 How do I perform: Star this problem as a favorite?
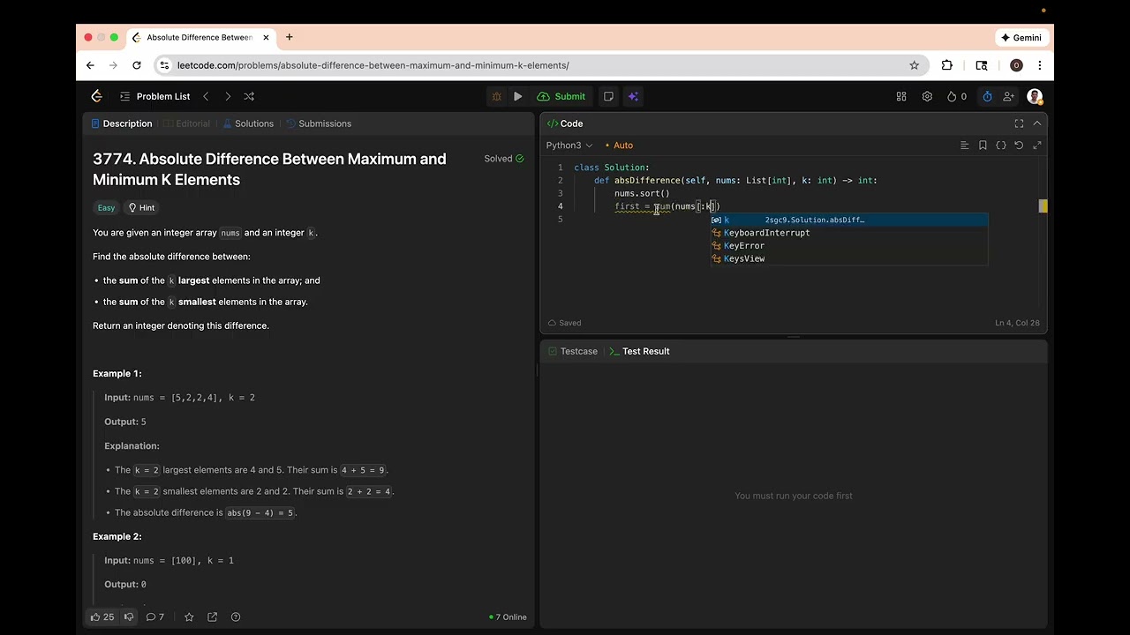click(x=189, y=617)
